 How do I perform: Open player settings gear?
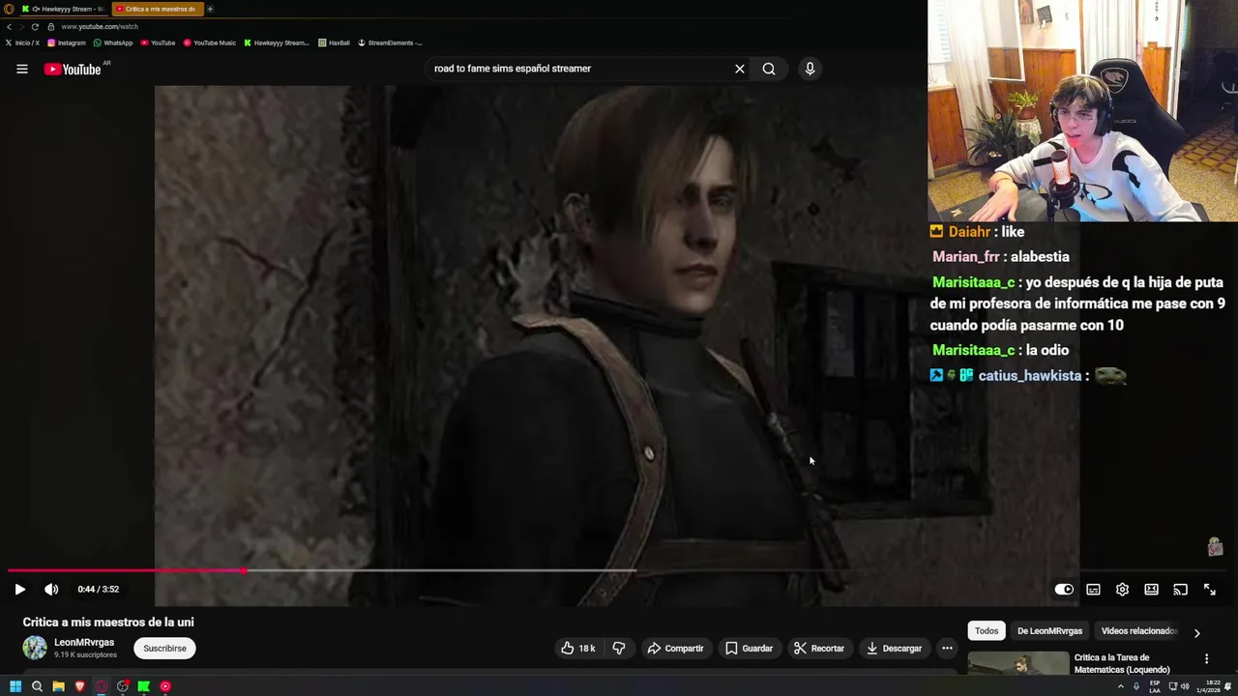point(1122,590)
